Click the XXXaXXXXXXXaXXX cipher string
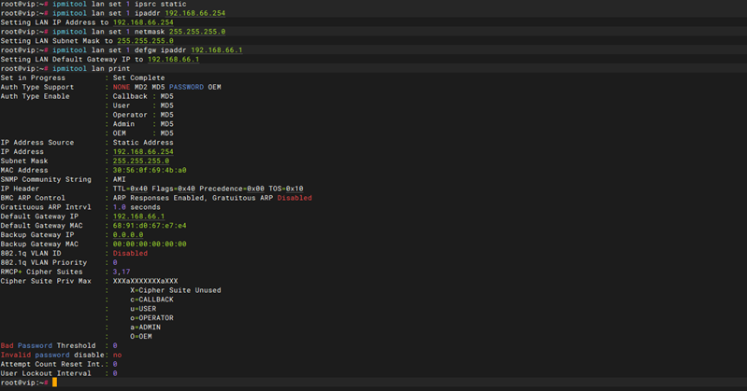This screenshot has height=391, width=747. tap(145, 281)
